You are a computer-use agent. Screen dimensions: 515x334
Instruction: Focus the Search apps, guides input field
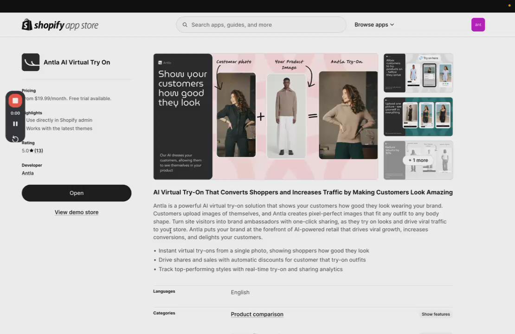[261, 25]
